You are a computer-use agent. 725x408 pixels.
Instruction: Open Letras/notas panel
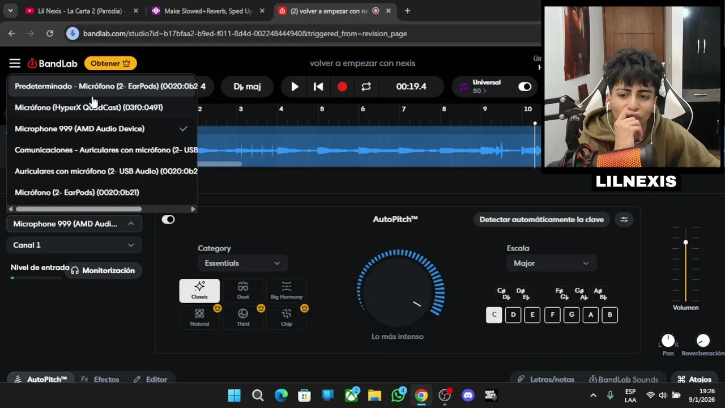click(x=546, y=379)
